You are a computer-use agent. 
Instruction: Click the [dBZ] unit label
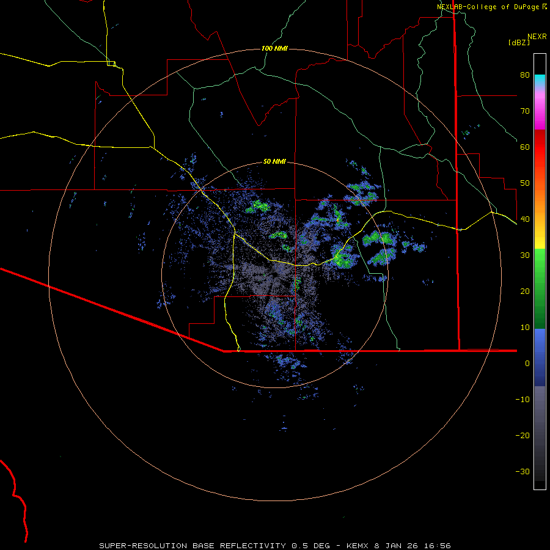point(519,42)
